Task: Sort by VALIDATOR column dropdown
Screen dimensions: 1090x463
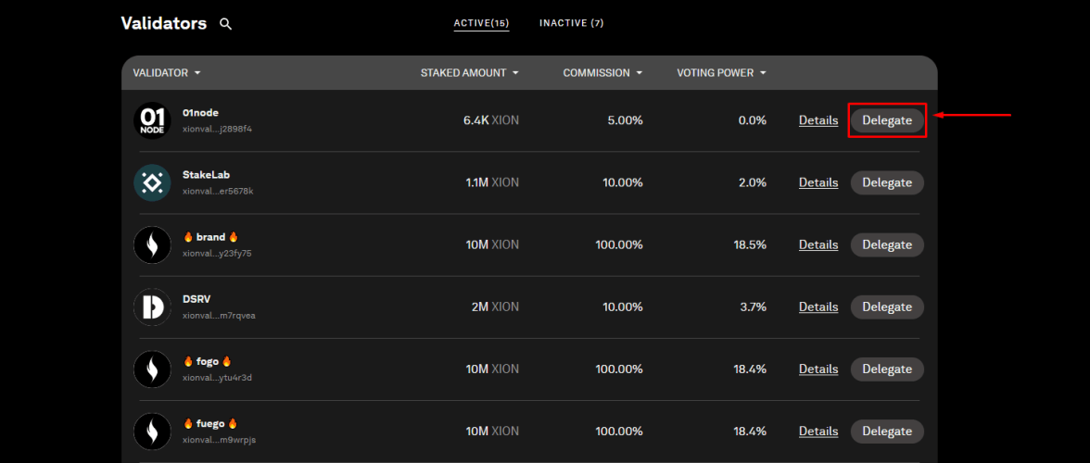Action: (167, 73)
